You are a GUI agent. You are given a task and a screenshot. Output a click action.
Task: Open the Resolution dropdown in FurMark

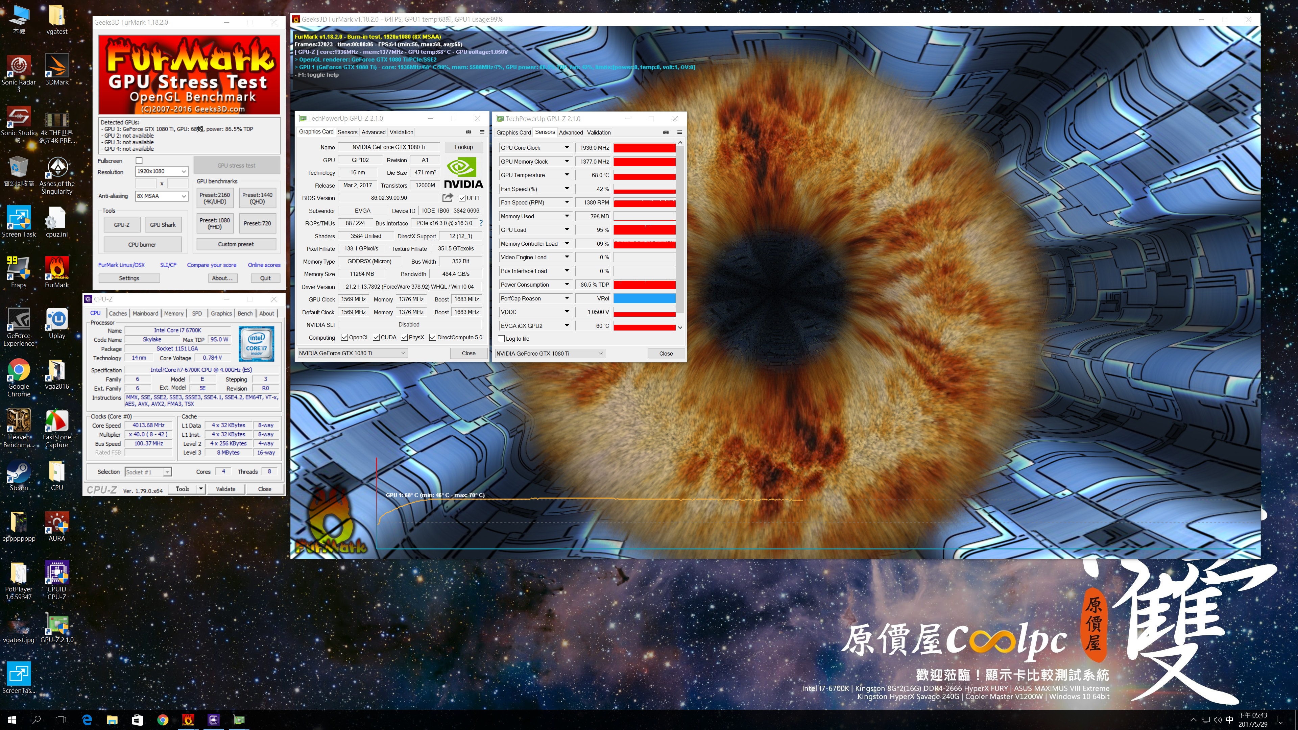point(162,171)
